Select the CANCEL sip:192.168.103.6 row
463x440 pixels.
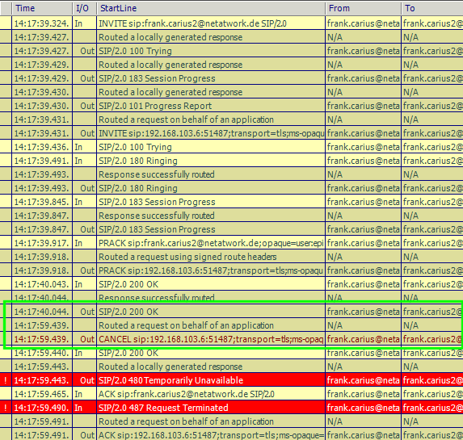(231, 339)
